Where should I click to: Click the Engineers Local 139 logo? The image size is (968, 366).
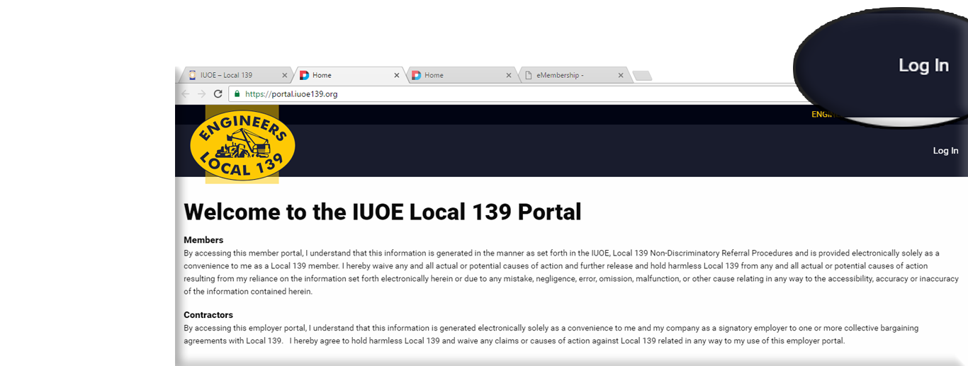coord(242,145)
